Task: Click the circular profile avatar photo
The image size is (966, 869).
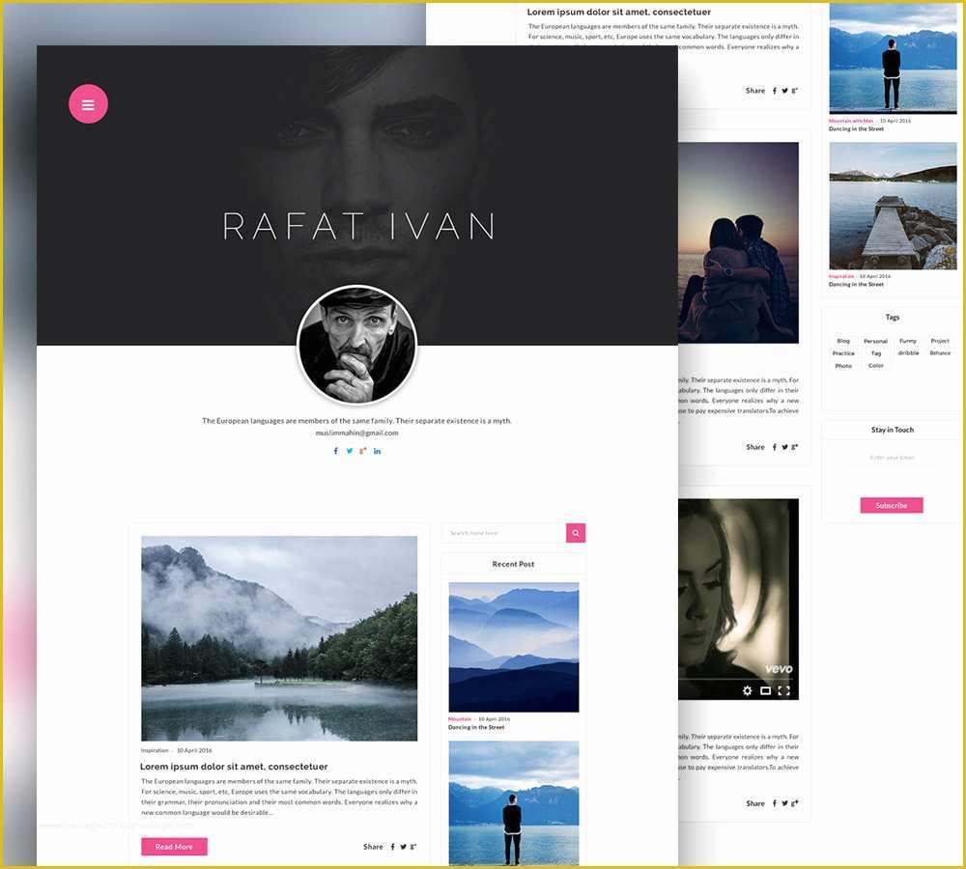Action: click(x=356, y=345)
